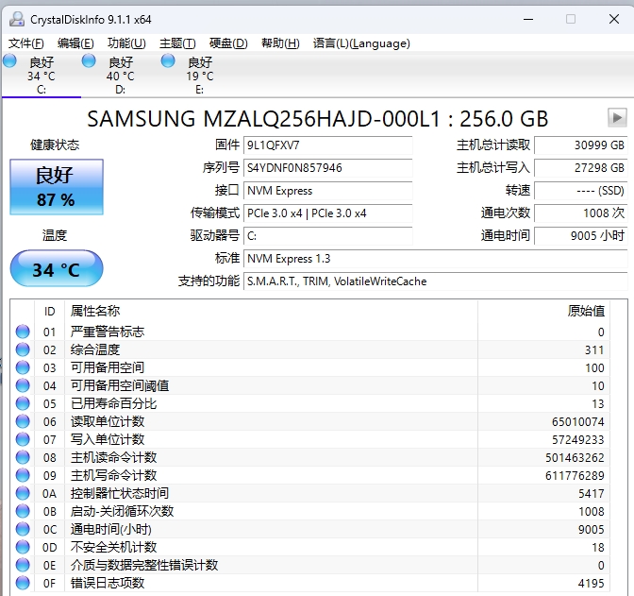This screenshot has width=634, height=596.
Task: Click the status orb for 启动-关闭循环次数
Action: click(x=23, y=511)
